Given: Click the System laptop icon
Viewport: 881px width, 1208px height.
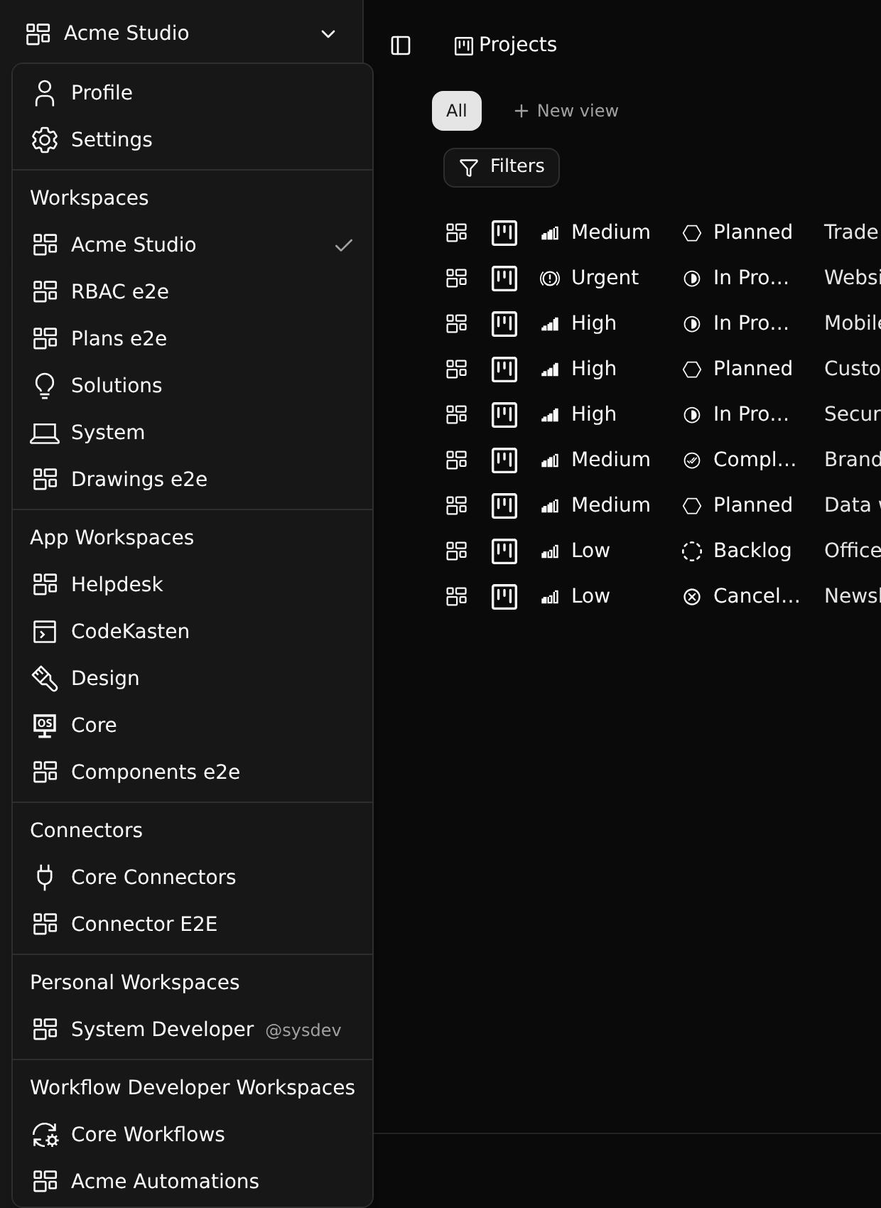Looking at the screenshot, I should click(x=45, y=433).
